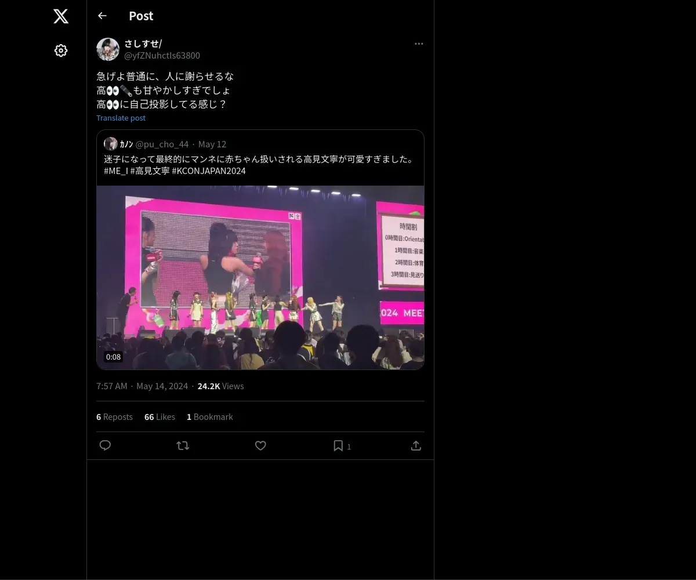Image resolution: width=696 pixels, height=580 pixels.
Task: Click the Translate post link
Action: [x=121, y=118]
